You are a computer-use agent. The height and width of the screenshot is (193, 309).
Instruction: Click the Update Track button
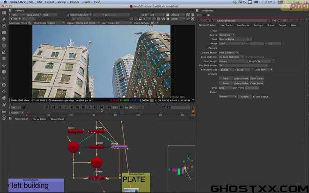[x=241, y=79]
